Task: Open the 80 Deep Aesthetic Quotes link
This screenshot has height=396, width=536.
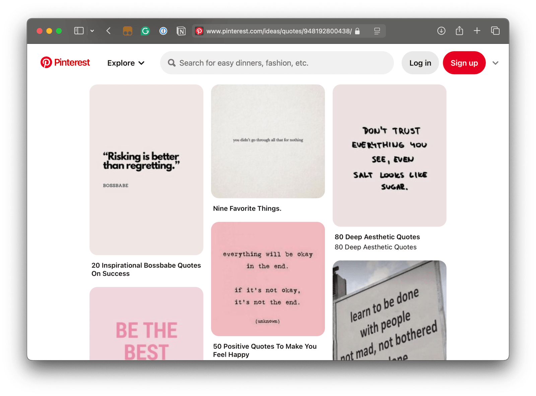Action: (x=377, y=237)
